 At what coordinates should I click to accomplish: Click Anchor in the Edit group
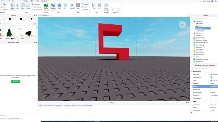pyautogui.click(x=85, y=10)
